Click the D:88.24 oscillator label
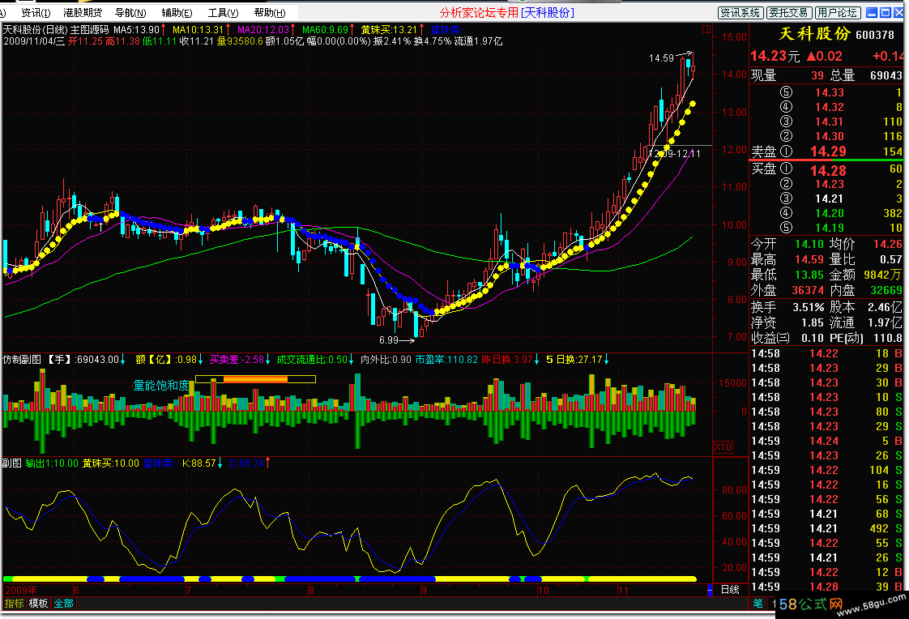Image resolution: width=909 pixels, height=619 pixels. 246,463
